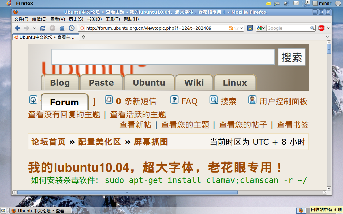Click the forum search text box
Viewport: 343px width, 214px height.
coord(163,57)
